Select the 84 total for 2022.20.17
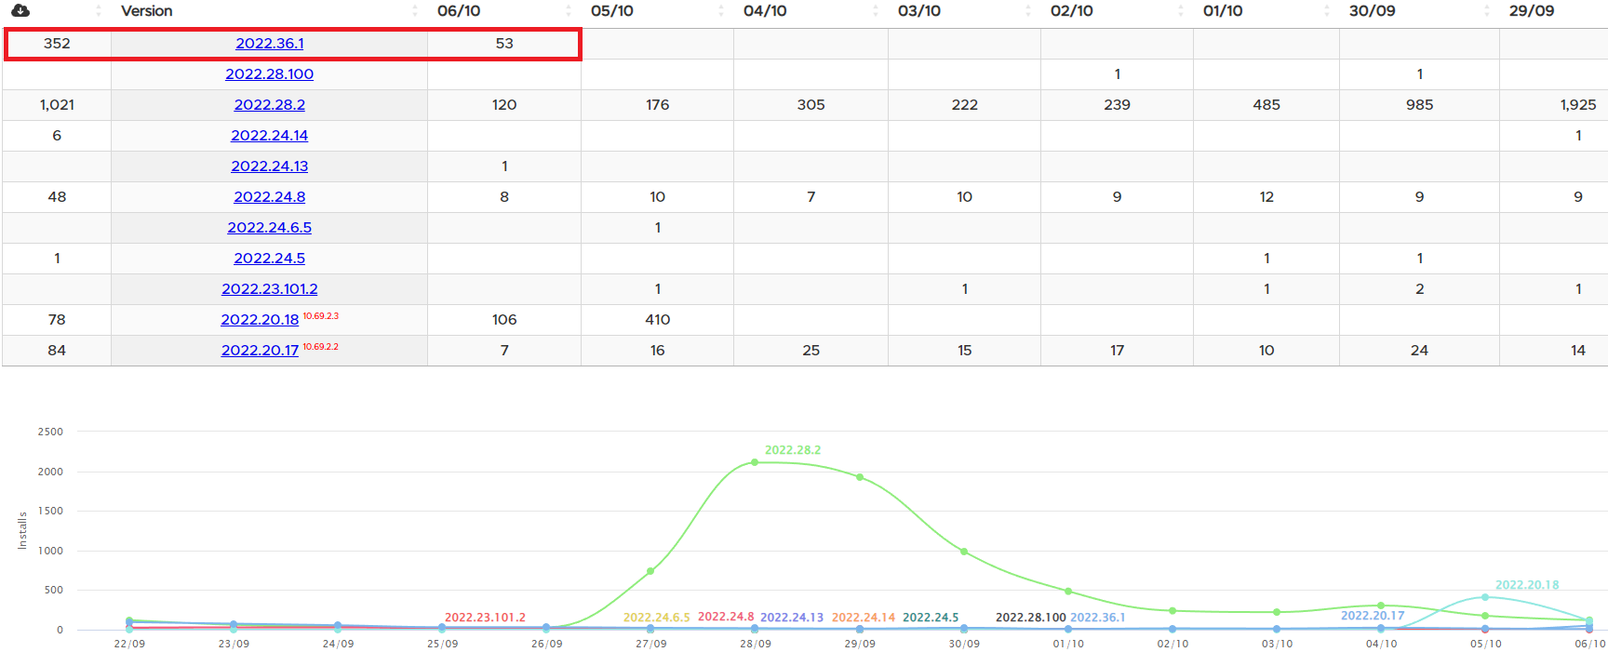The image size is (1608, 652). [57, 351]
